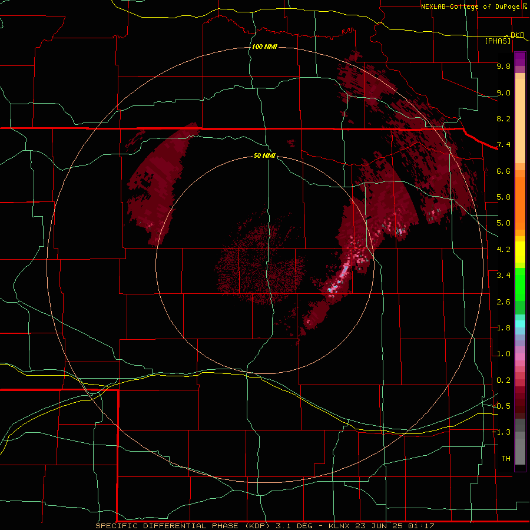Click the [PHAS] legend heading
Image resolution: width=530 pixels, height=530 pixels.
coord(498,41)
